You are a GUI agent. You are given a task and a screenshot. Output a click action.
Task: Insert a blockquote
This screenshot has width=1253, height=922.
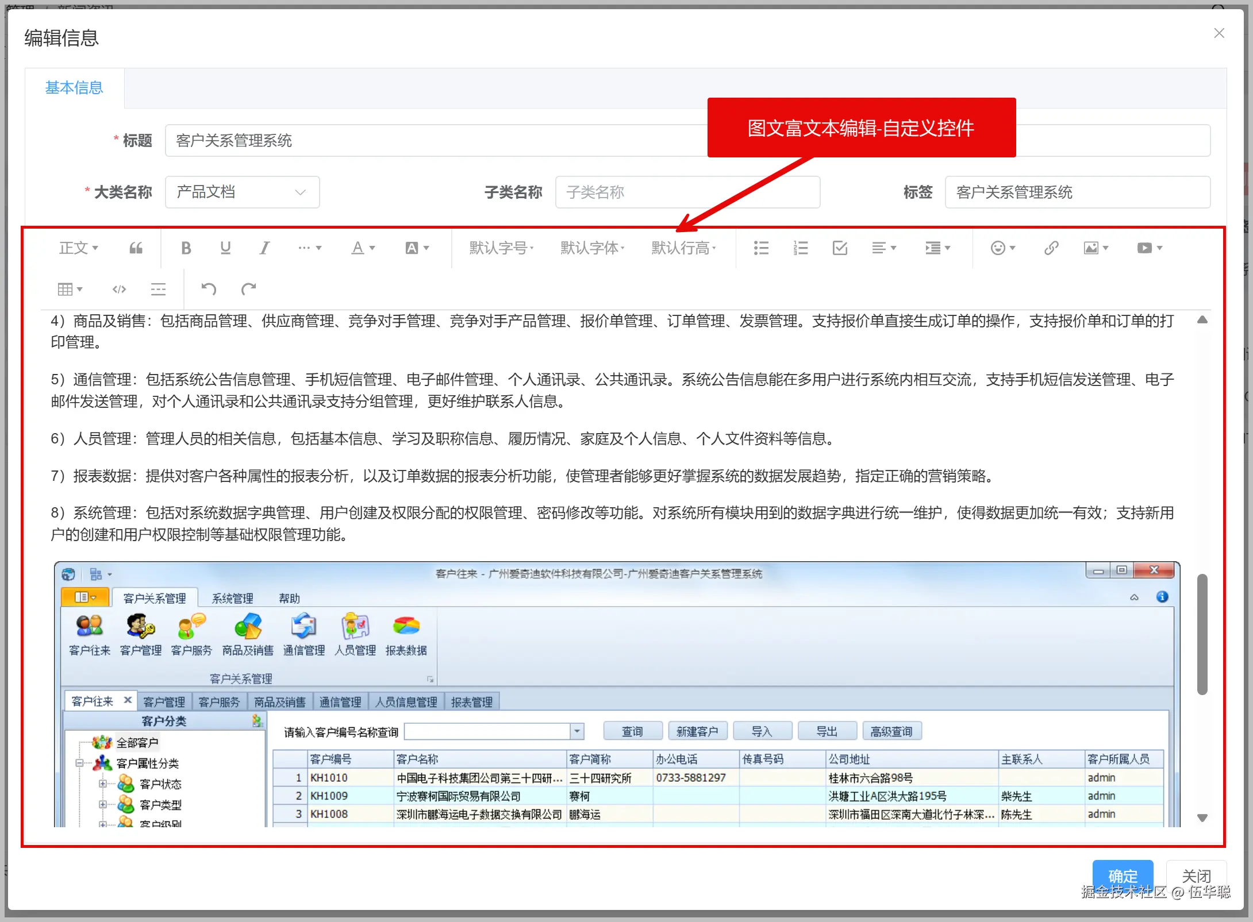pos(136,248)
